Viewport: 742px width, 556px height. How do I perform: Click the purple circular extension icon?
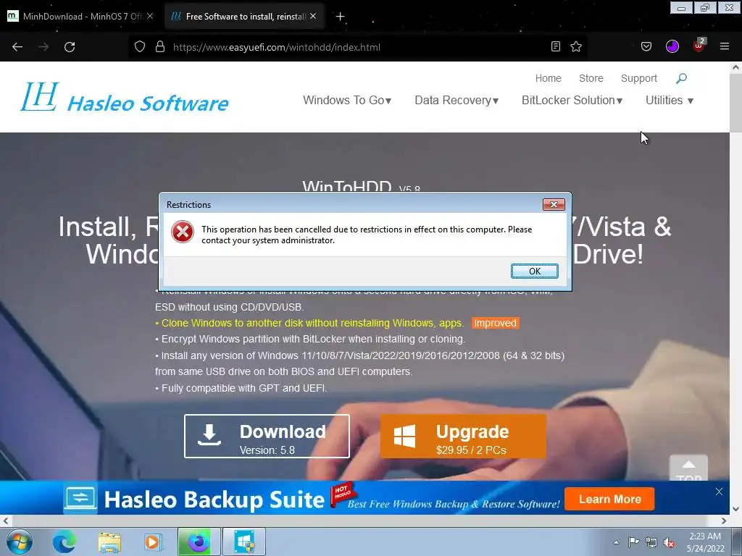(672, 46)
